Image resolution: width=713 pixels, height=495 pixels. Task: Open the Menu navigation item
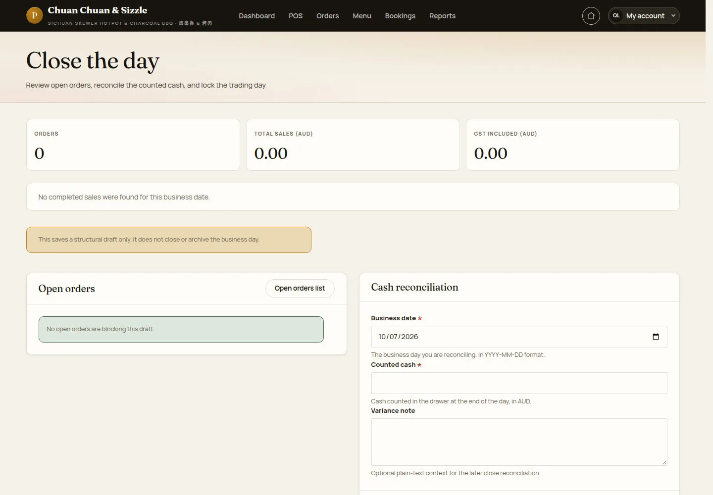pos(362,16)
